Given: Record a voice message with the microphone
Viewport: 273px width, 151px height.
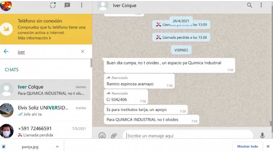Looking at the screenshot, I should (x=262, y=136).
